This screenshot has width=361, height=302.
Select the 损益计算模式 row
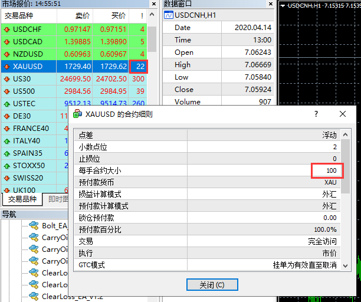point(207,194)
